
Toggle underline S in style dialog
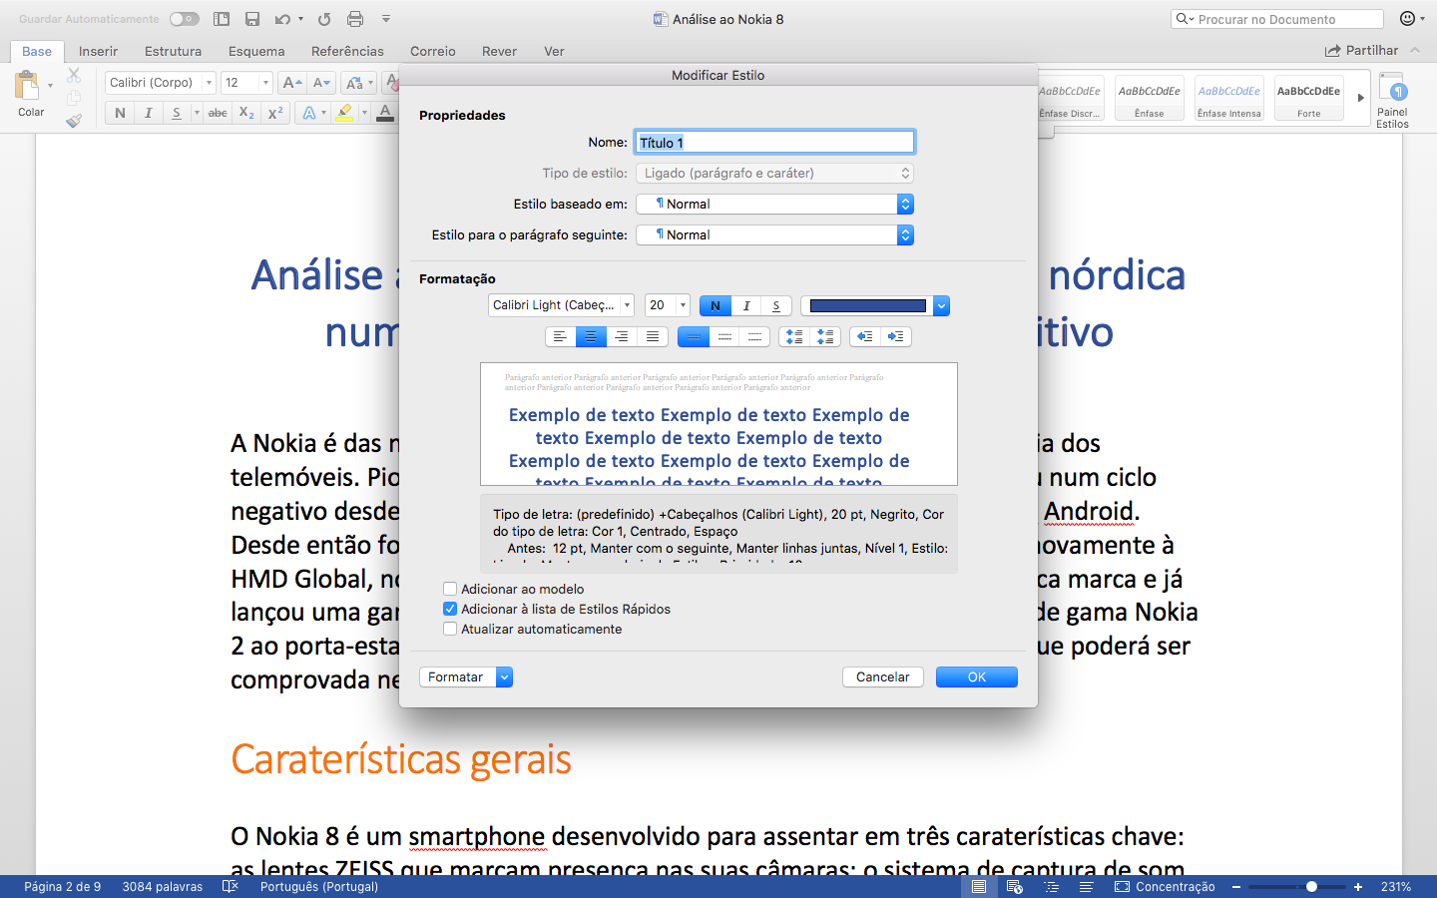776,305
